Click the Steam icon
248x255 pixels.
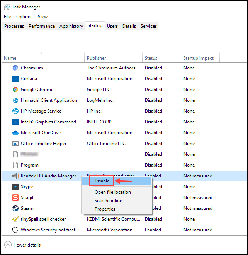[15, 208]
